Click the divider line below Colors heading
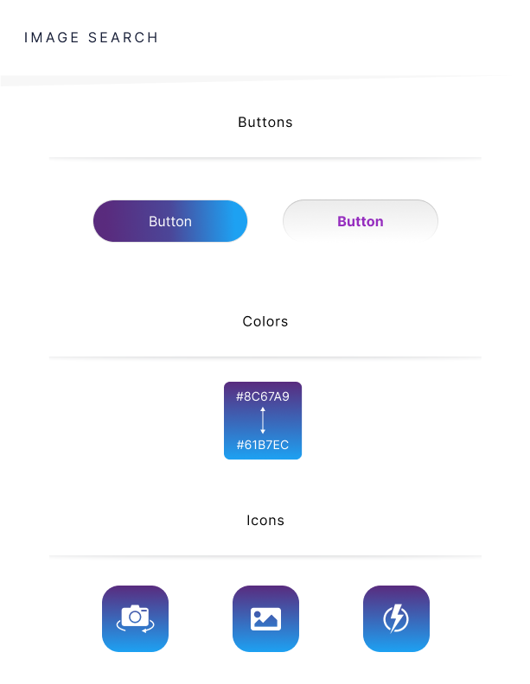The image size is (530, 684). [265, 357]
